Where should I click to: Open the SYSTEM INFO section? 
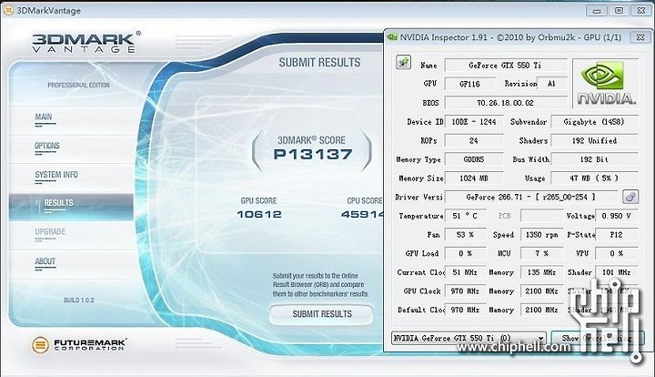pos(56,174)
